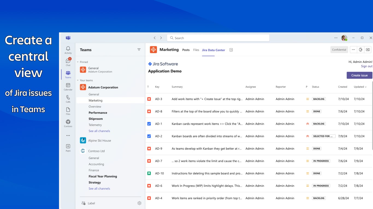Open issue key AD-7
Screen dimensions: 373x209
(x=159, y=161)
